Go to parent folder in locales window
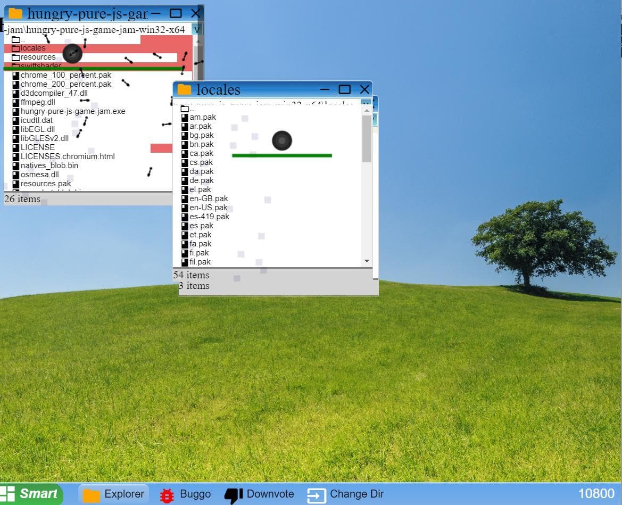 tap(187, 109)
